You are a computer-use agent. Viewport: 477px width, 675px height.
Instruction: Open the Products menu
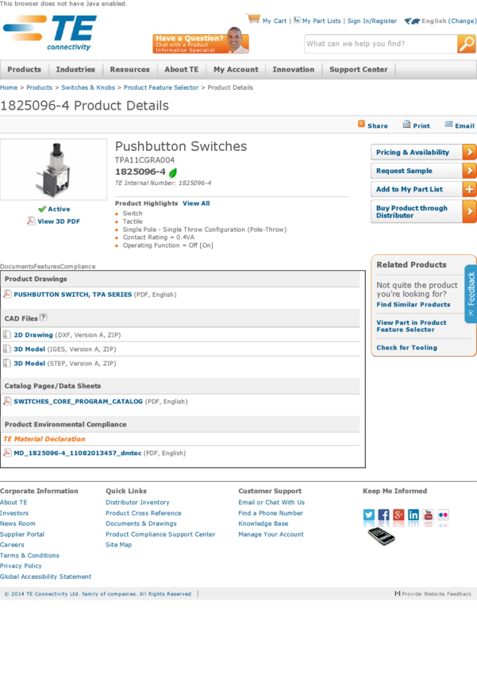[24, 69]
